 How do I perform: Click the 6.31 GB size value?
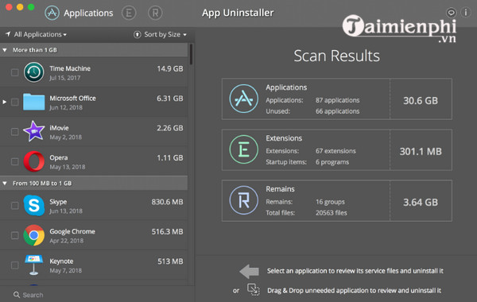pos(170,99)
